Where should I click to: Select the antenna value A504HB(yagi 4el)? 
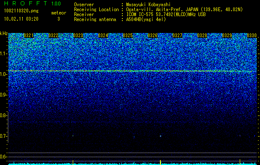coord(146,19)
